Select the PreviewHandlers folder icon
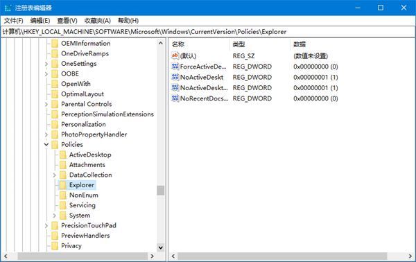 [55, 236]
